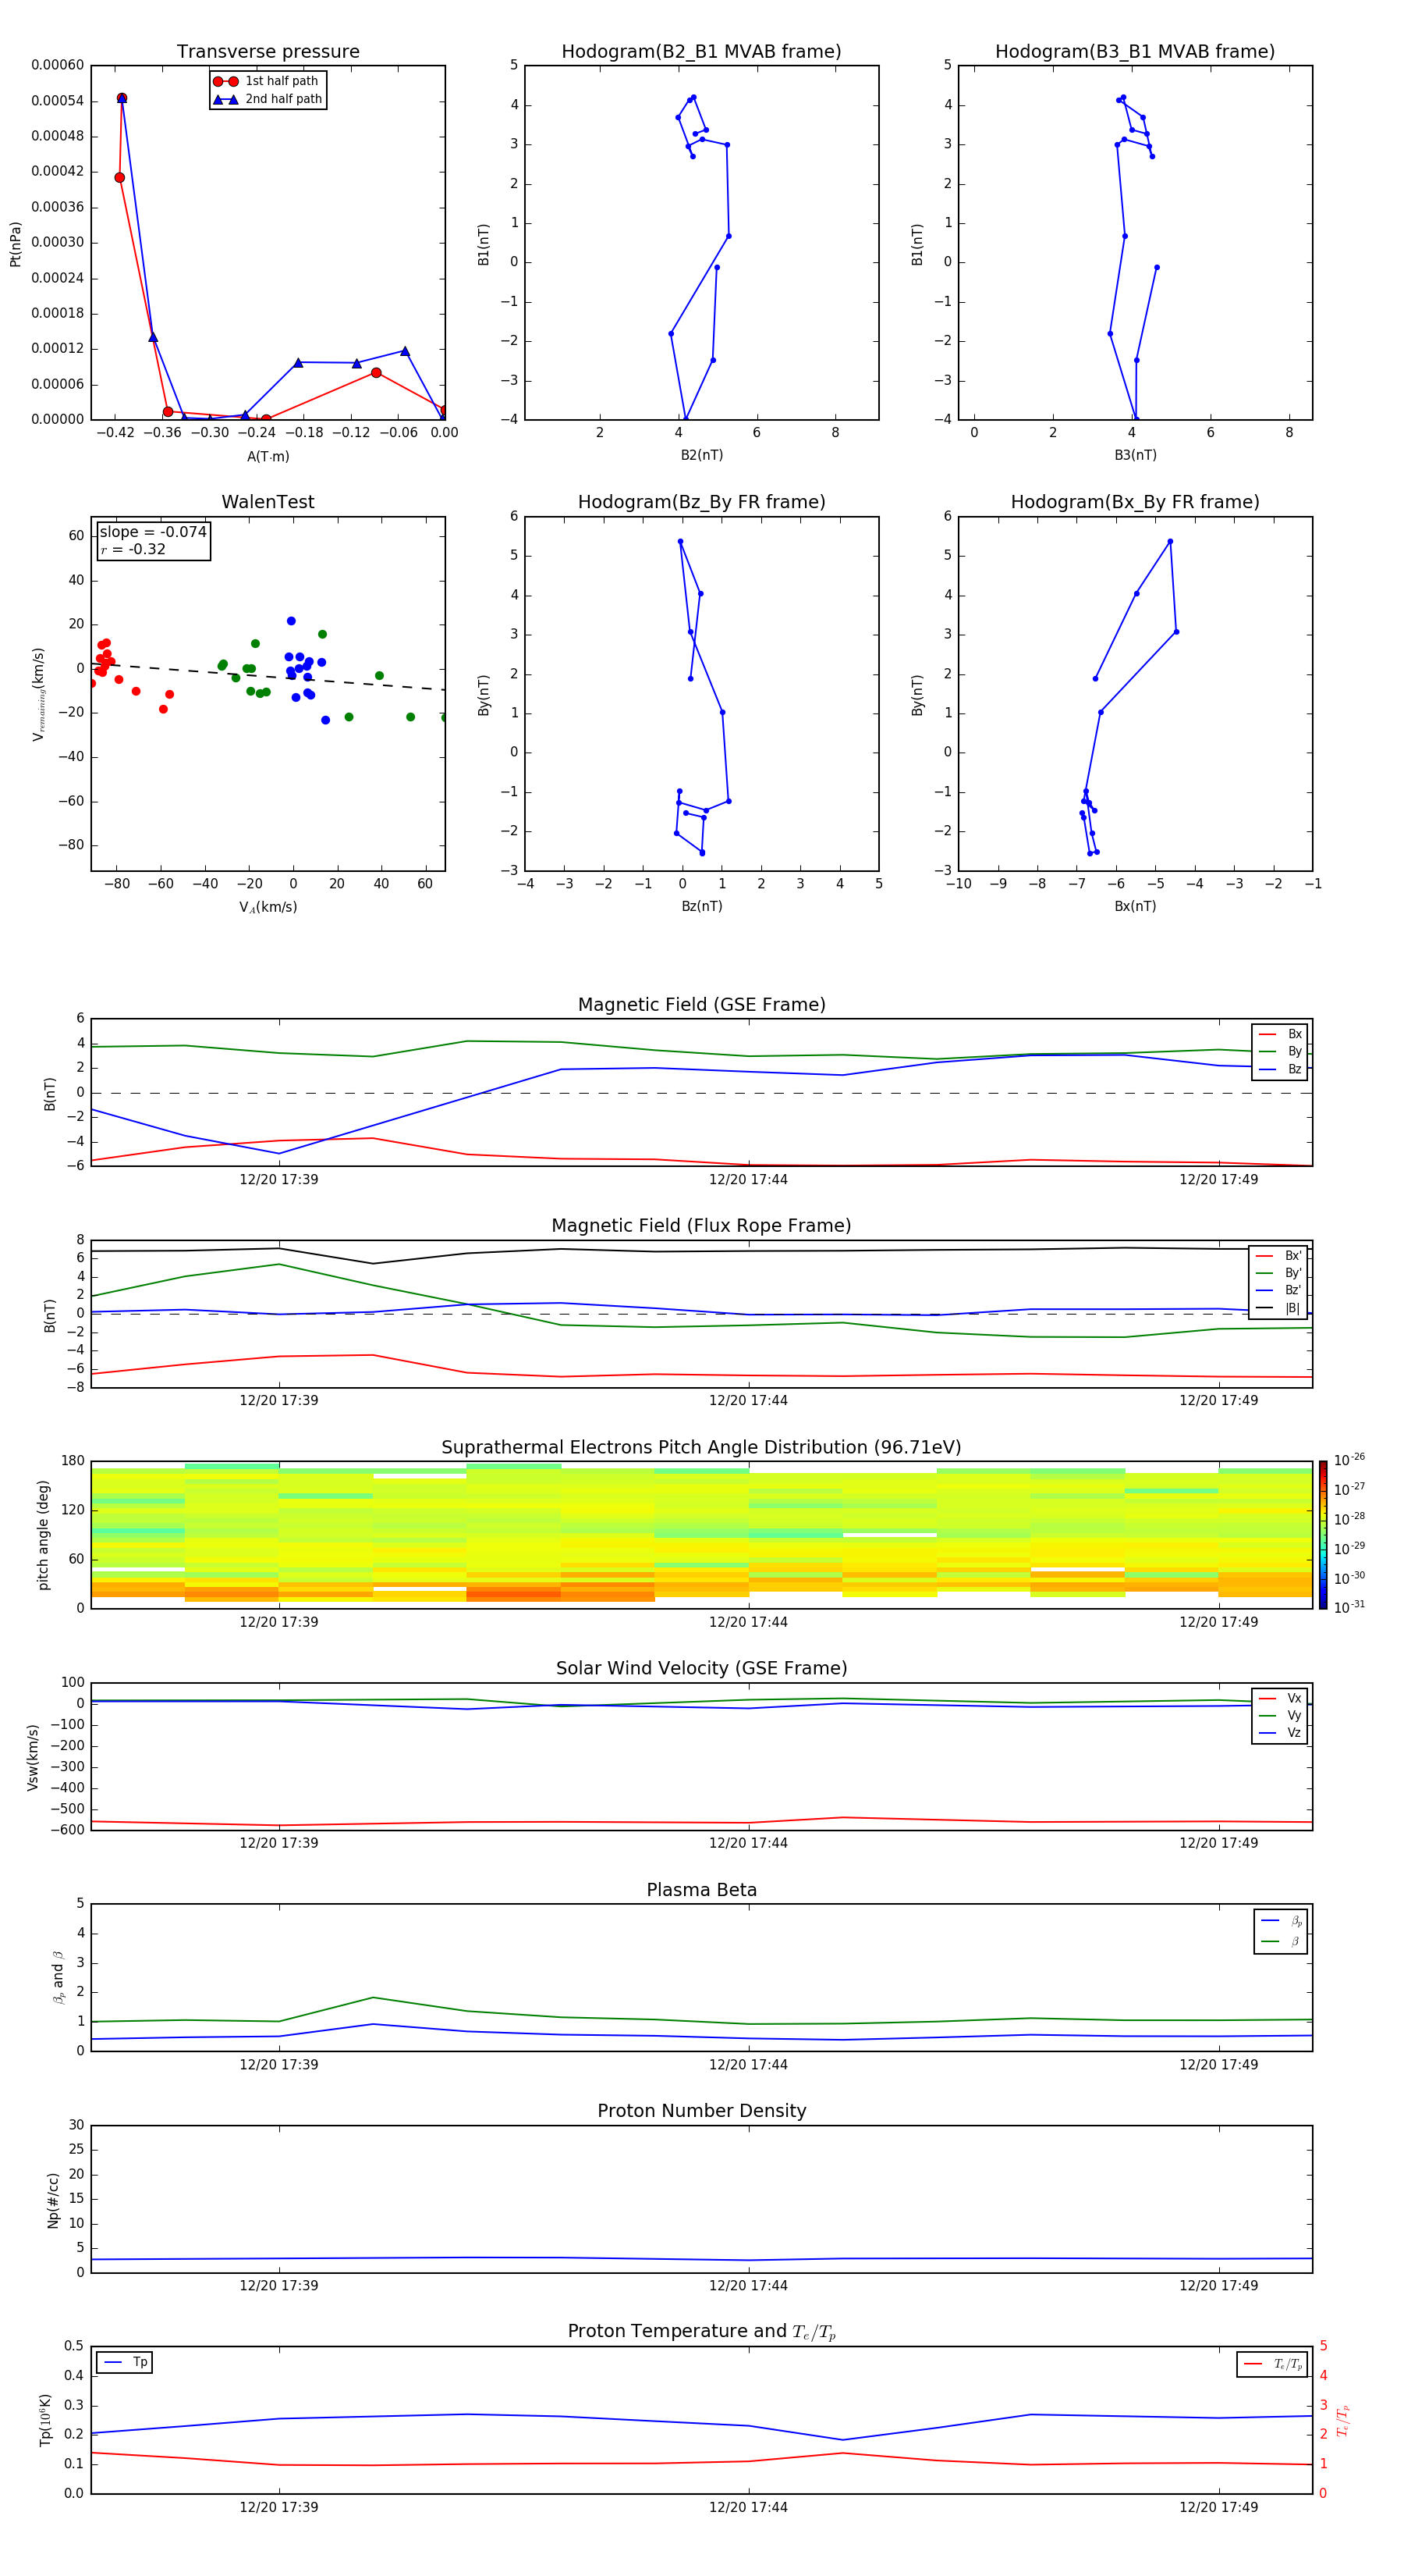1404x2576 pixels.
Task: Select the By entry in GSE magnetic field legend
Action: 1280,1051
